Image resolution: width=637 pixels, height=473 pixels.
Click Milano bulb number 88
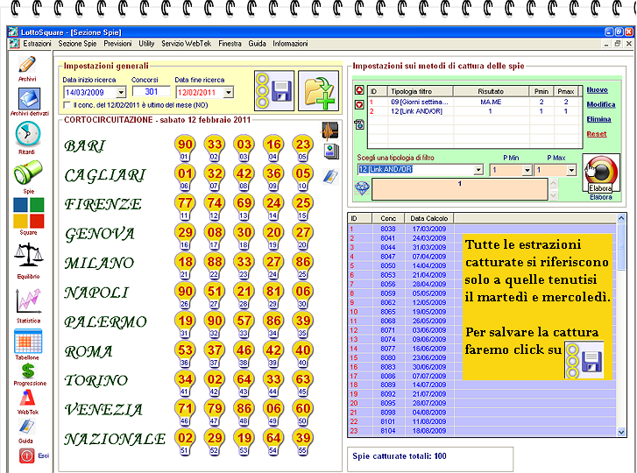[215, 265]
